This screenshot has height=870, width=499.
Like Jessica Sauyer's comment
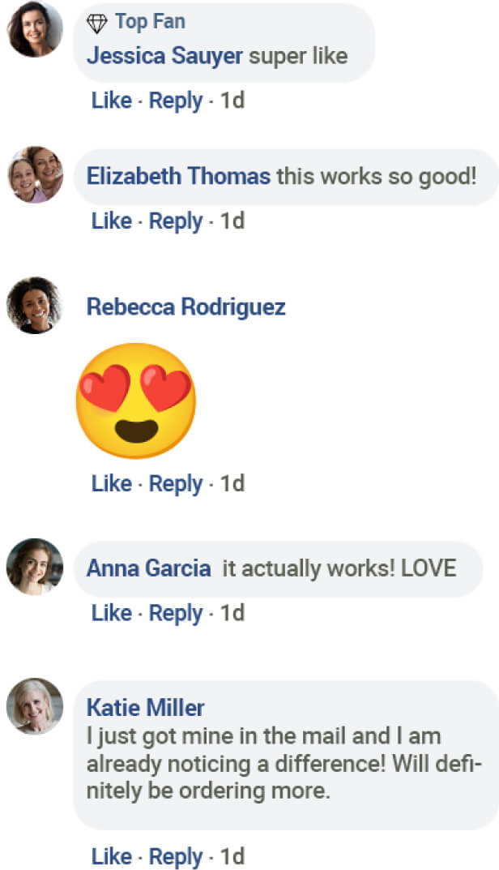click(111, 101)
